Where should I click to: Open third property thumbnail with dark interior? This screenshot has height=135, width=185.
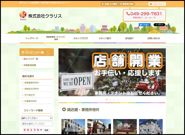[125, 127]
